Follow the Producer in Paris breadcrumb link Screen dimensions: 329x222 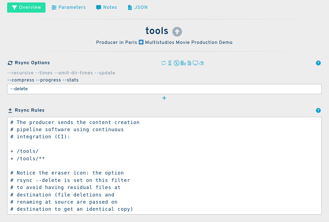click(x=116, y=42)
